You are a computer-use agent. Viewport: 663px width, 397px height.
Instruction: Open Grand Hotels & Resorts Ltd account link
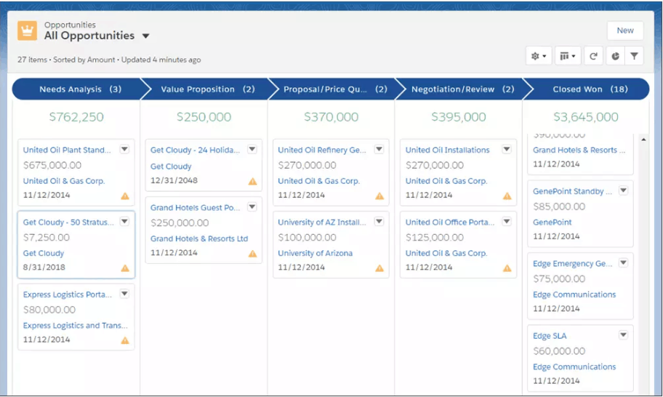(x=199, y=238)
